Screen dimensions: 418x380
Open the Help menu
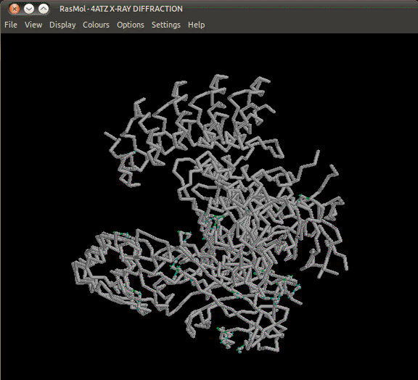(x=196, y=25)
